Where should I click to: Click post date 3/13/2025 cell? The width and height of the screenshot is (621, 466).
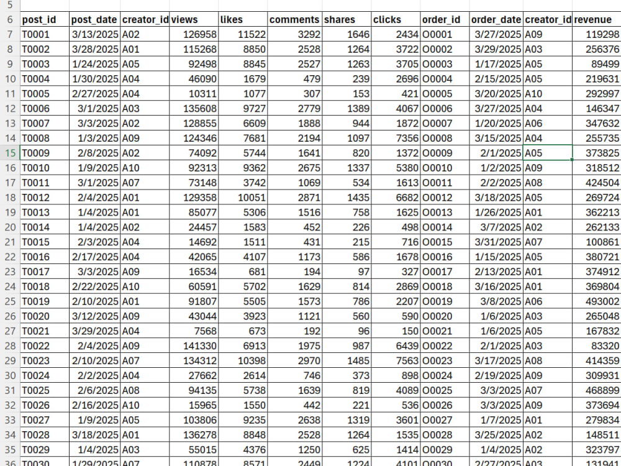pyautogui.click(x=94, y=34)
